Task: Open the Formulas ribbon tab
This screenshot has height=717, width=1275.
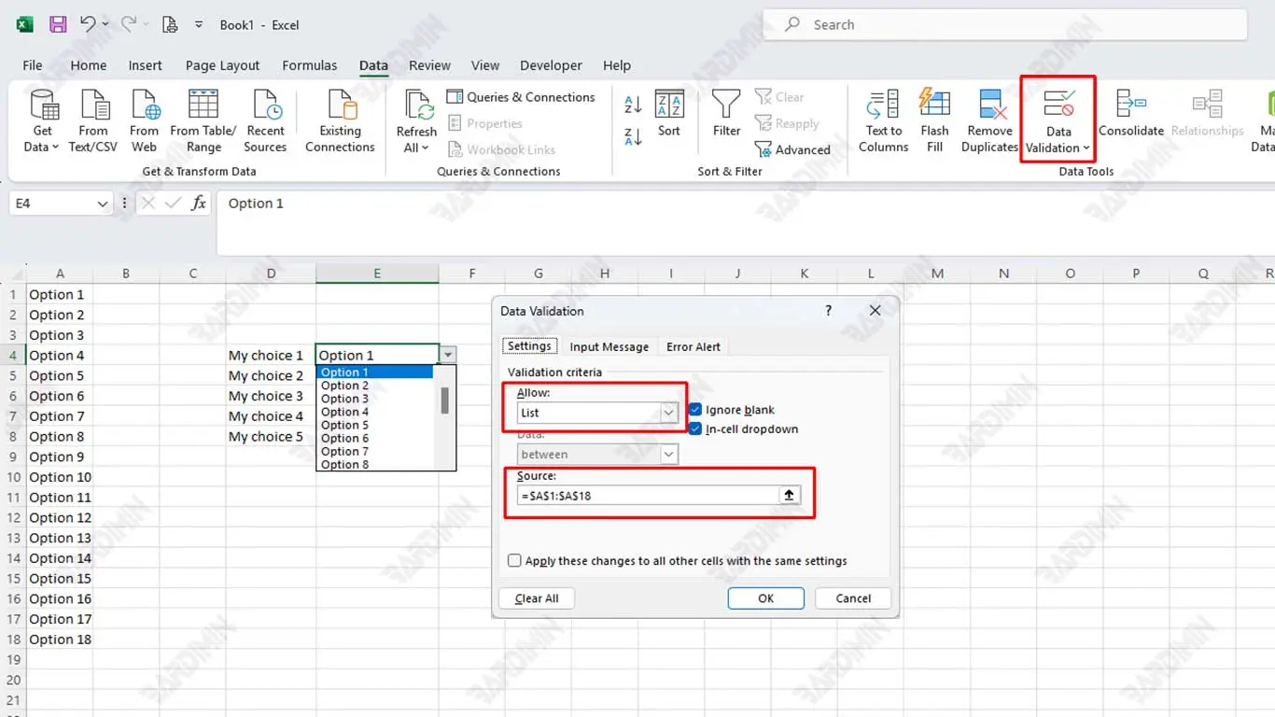Action: tap(309, 65)
